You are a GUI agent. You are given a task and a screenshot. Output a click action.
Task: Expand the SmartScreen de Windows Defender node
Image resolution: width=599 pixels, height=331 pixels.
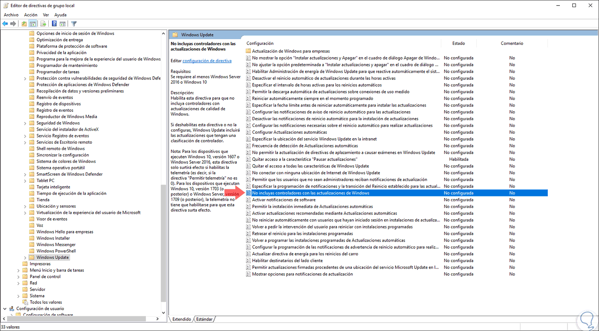pos(25,174)
